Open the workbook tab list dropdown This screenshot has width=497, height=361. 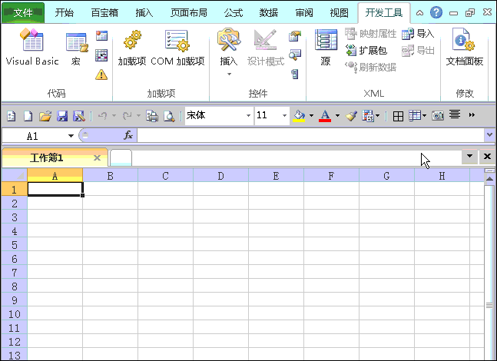tap(470, 156)
